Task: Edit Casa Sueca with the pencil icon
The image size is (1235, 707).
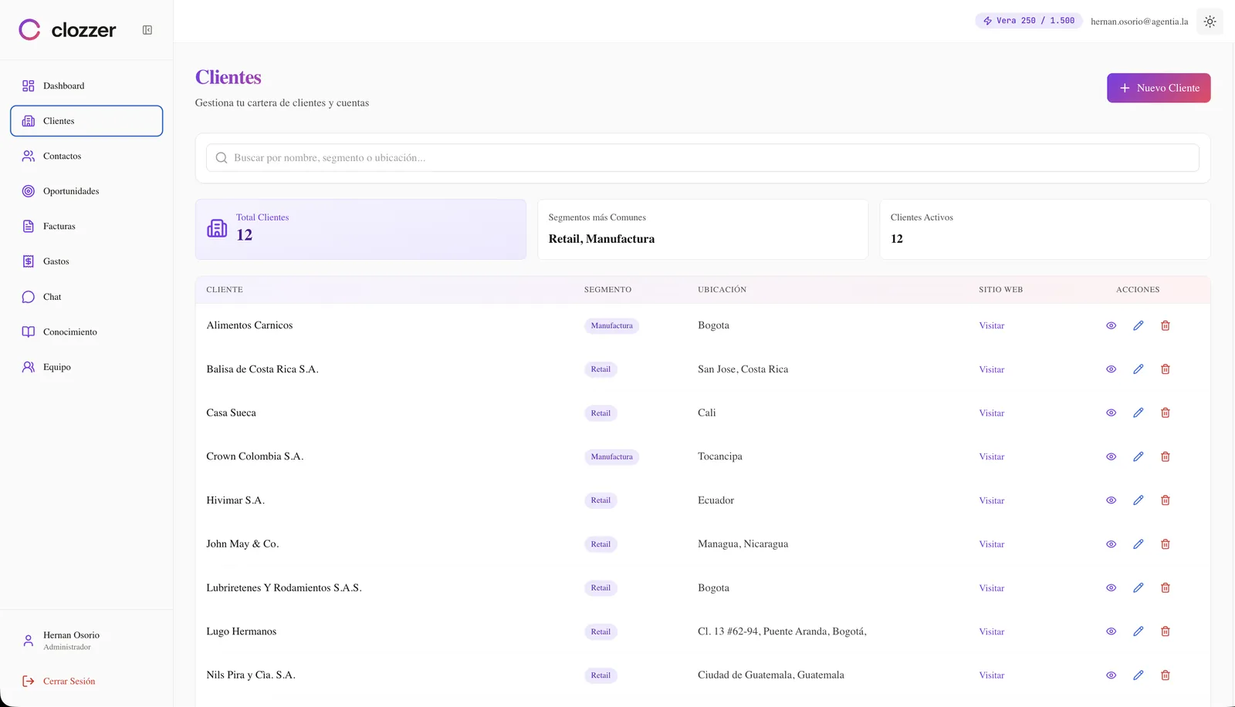Action: 1138,412
